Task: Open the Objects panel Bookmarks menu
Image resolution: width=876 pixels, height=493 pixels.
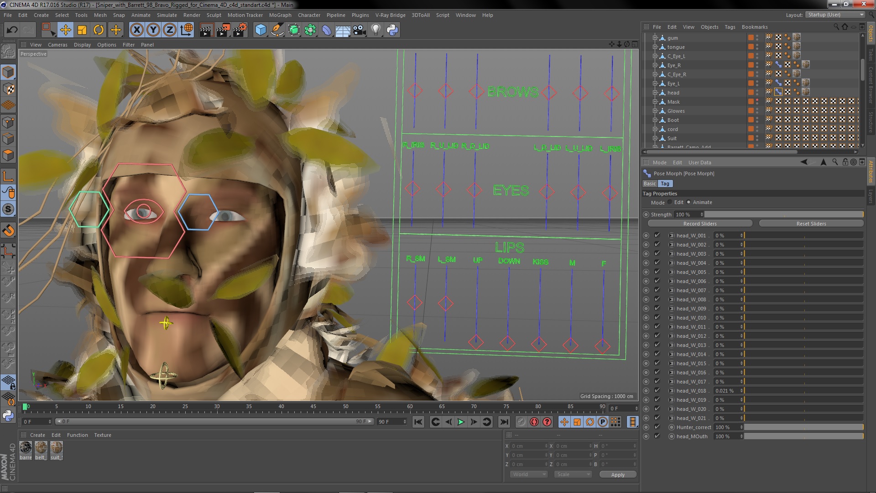Action: pos(755,27)
